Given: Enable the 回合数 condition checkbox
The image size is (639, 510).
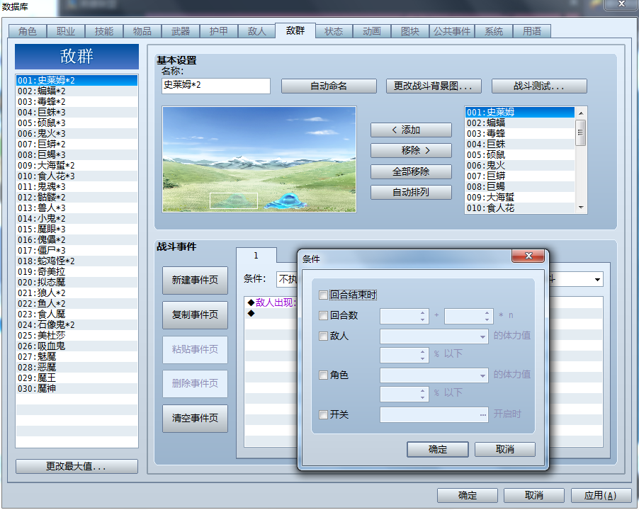Looking at the screenshot, I should pyautogui.click(x=323, y=315).
